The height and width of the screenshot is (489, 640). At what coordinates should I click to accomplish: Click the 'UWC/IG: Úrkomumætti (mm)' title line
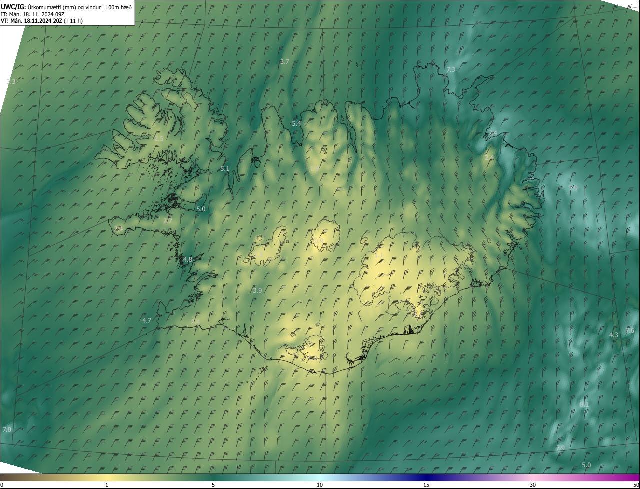[x=66, y=7]
